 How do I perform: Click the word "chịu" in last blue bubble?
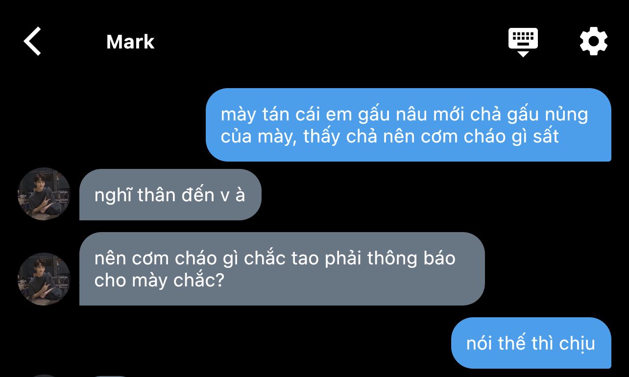coord(577,343)
